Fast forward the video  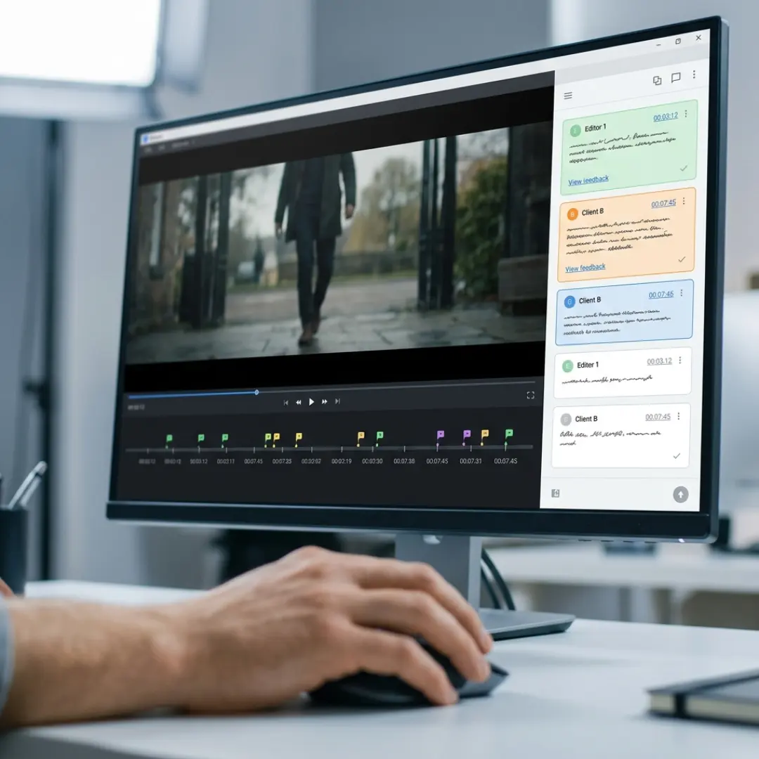point(324,401)
